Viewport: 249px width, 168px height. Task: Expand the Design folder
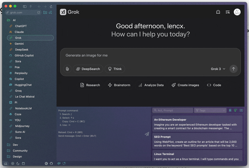(14, 156)
